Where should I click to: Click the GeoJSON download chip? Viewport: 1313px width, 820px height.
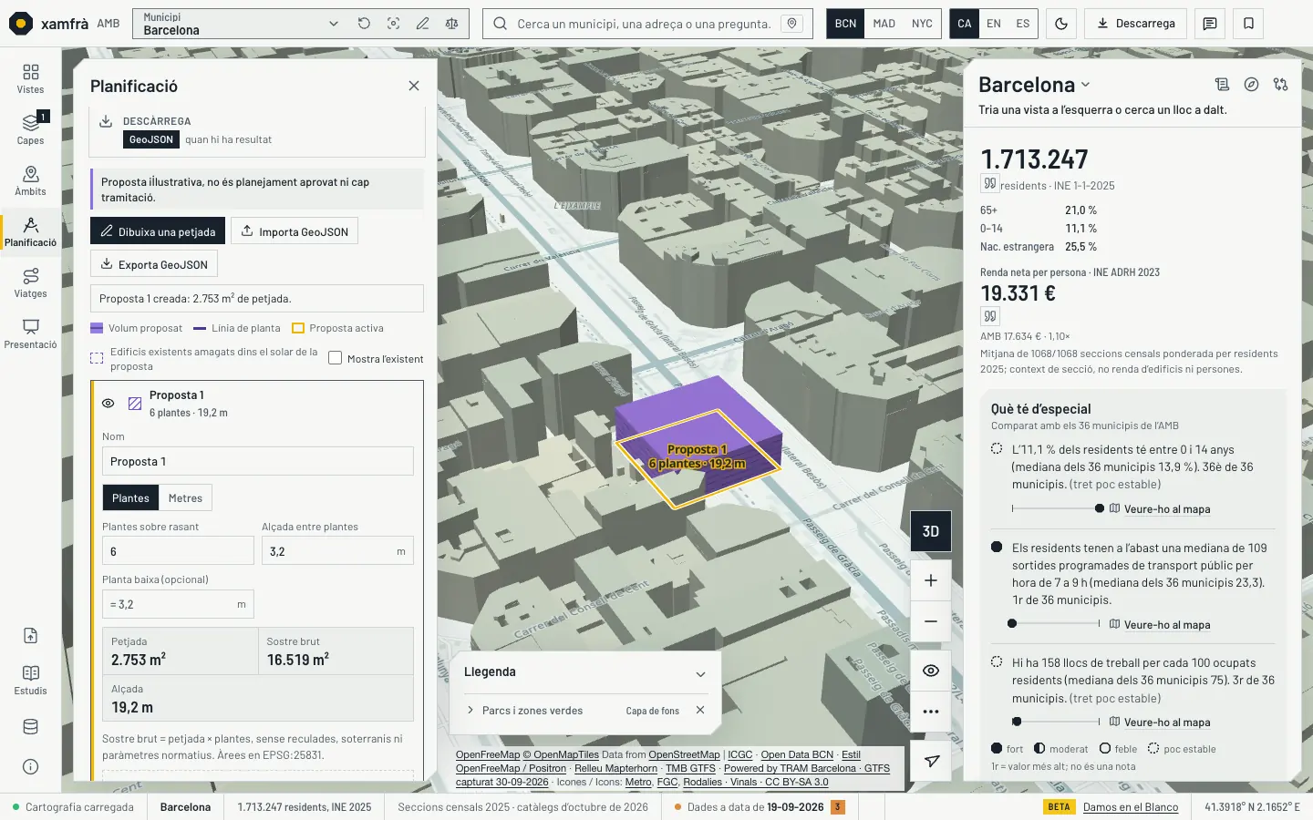150,139
